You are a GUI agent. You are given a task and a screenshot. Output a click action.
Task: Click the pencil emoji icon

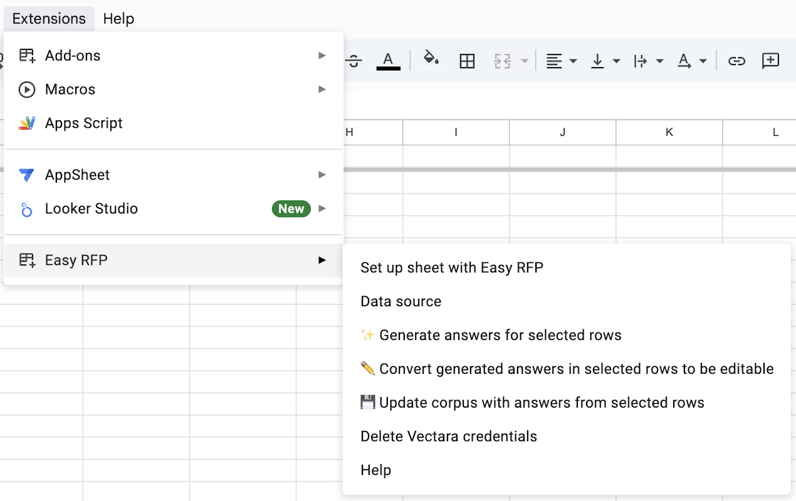[368, 369]
